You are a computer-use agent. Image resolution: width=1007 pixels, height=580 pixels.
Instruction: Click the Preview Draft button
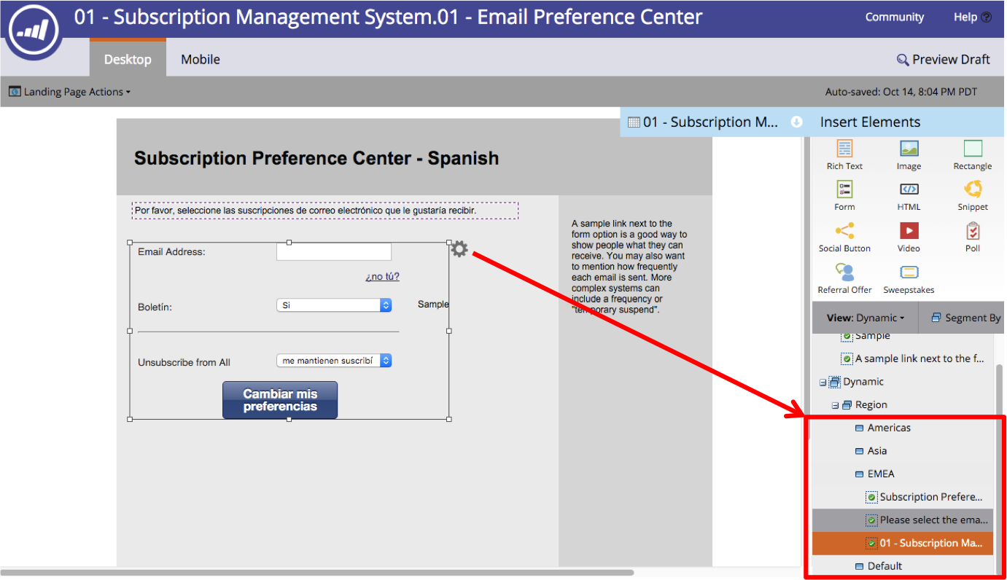(943, 60)
